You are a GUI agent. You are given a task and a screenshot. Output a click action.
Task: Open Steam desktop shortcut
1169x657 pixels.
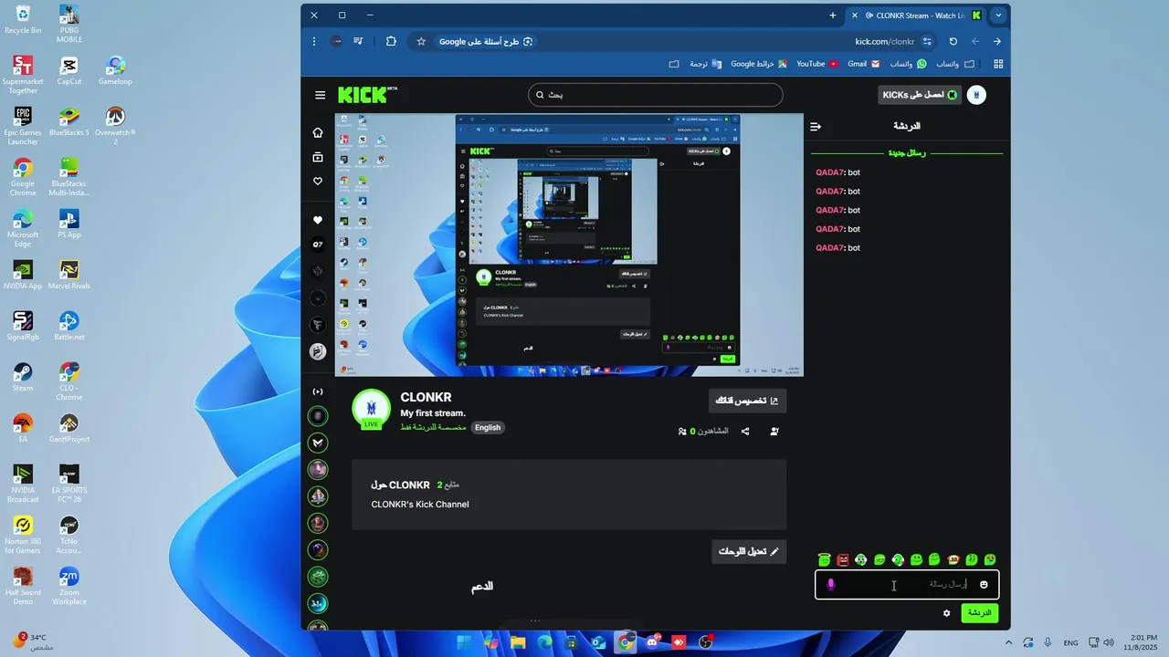click(23, 377)
